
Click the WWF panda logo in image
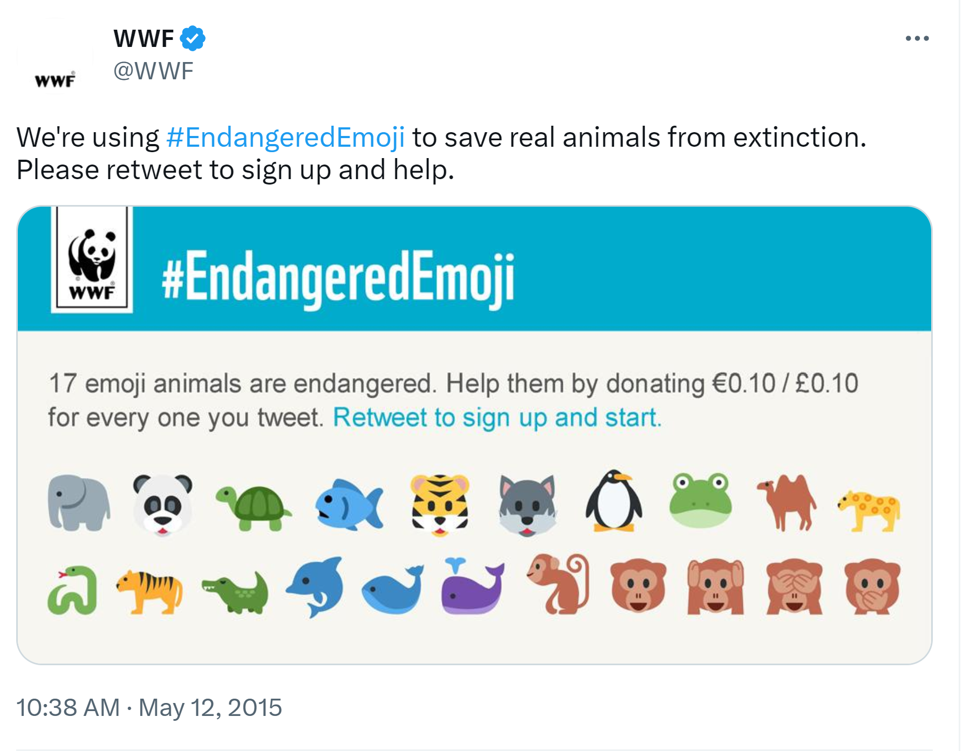(92, 261)
